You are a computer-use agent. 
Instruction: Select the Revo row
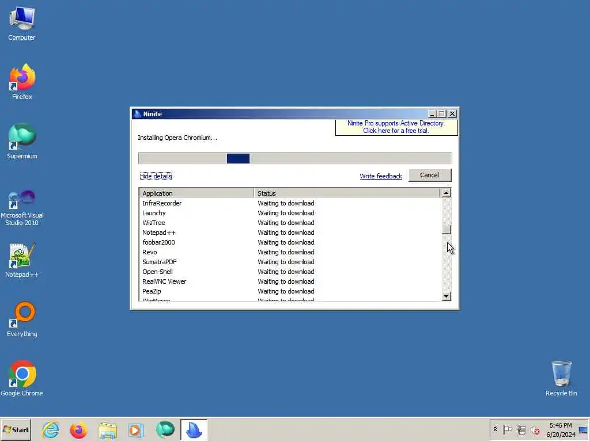pyautogui.click(x=290, y=252)
